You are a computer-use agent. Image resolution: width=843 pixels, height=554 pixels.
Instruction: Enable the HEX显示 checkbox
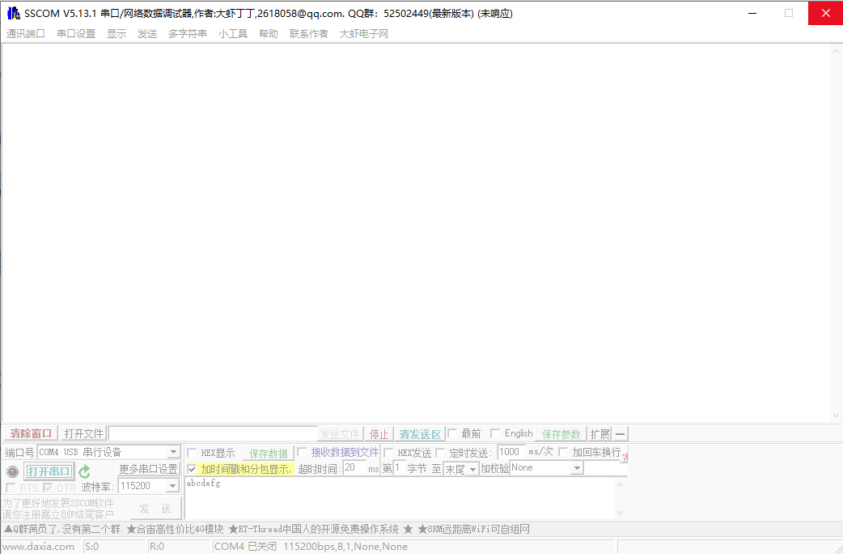(192, 452)
